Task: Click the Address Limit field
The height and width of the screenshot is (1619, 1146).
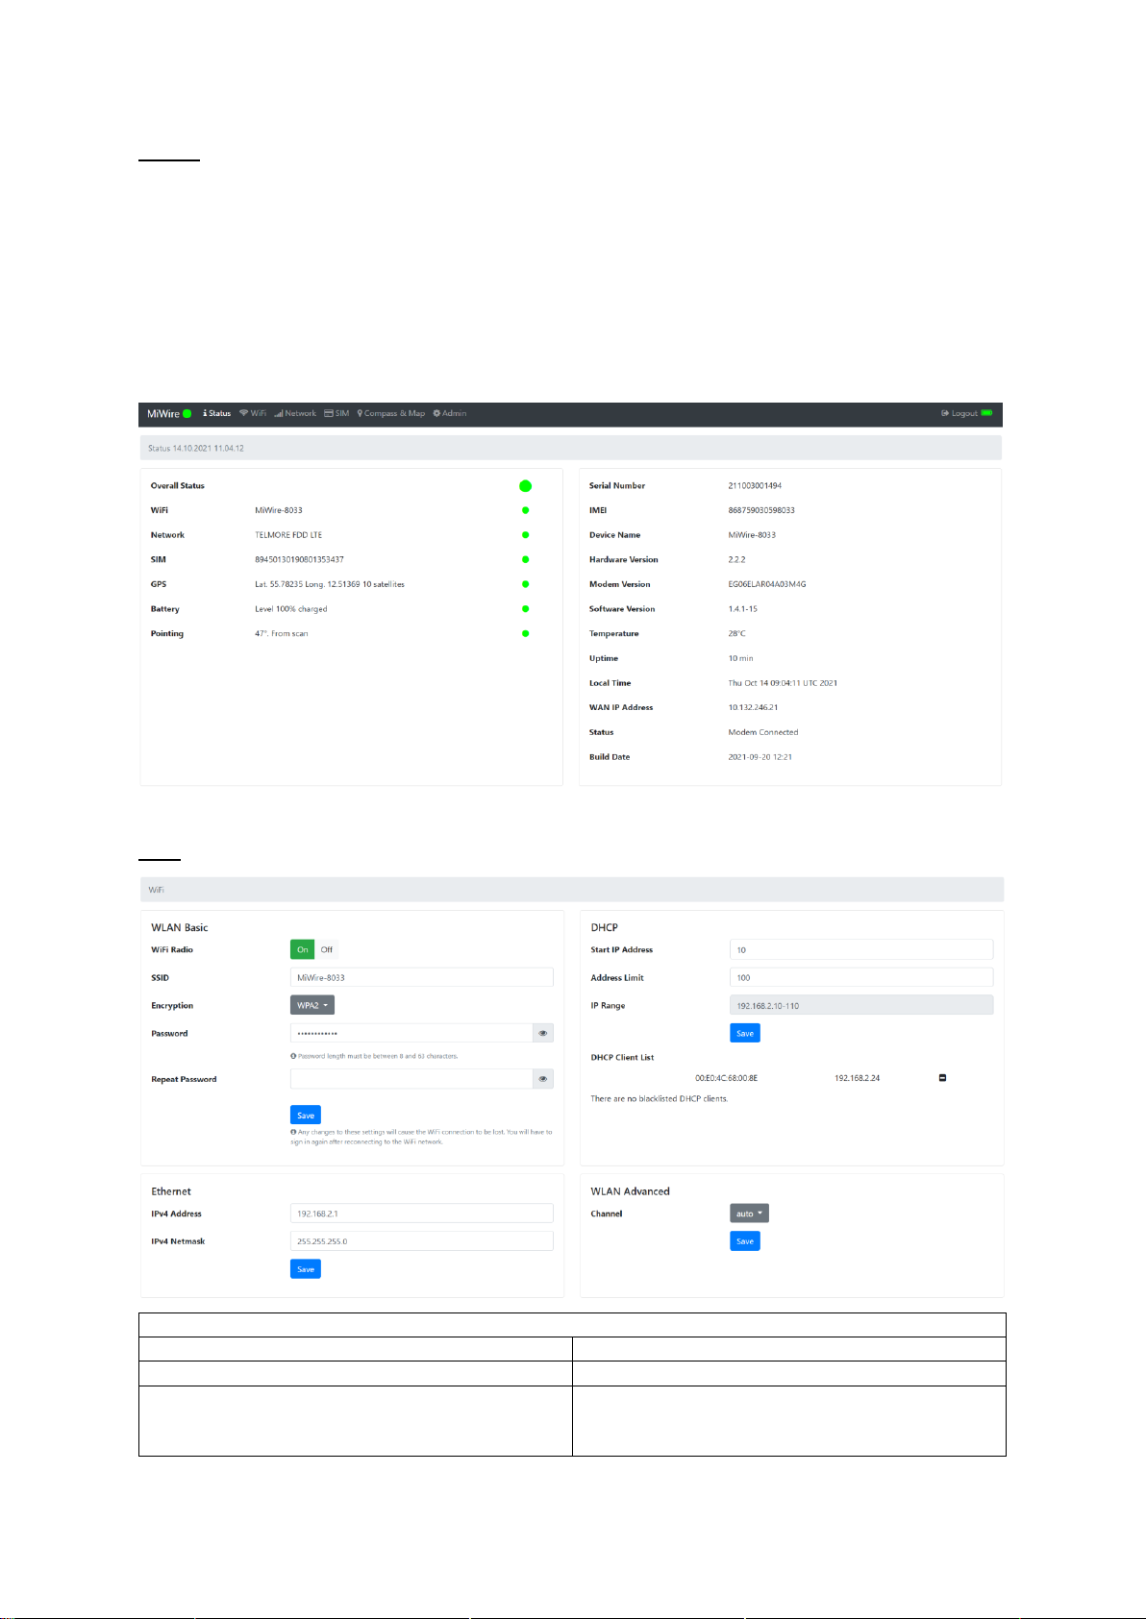Action: point(861,978)
